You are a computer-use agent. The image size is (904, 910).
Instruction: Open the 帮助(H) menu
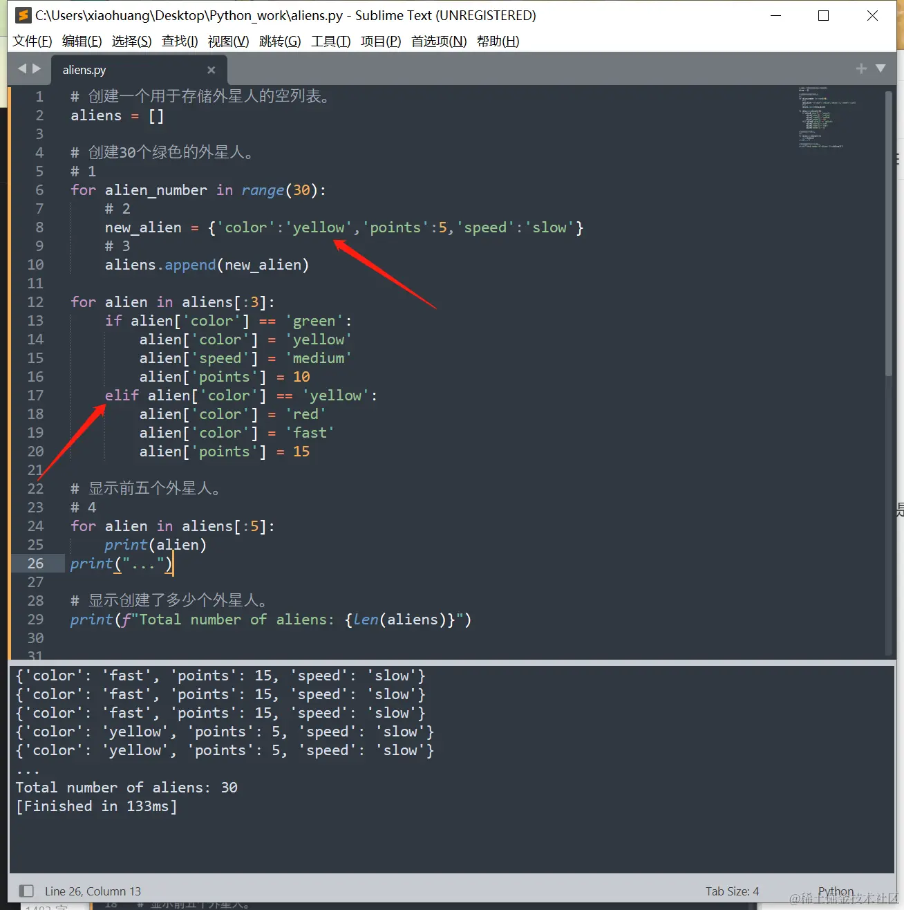tap(498, 41)
